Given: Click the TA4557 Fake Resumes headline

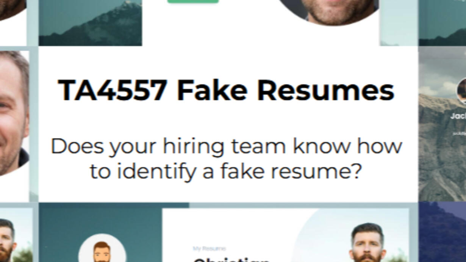Looking at the screenshot, I should click(x=226, y=91).
